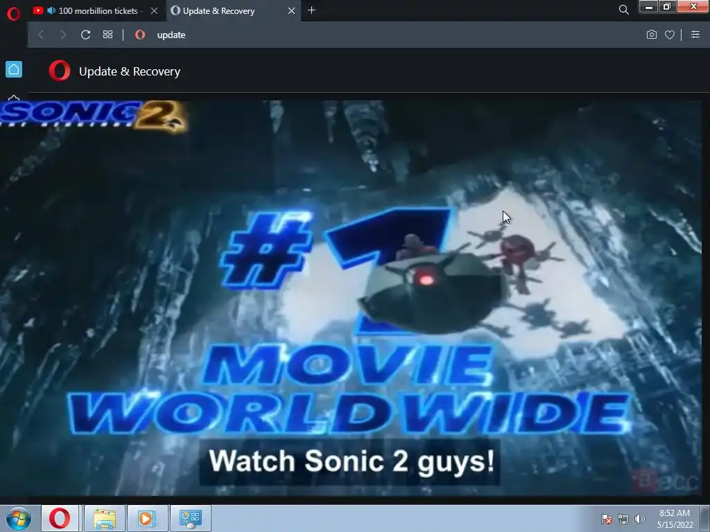Screen dimensions: 710x532
Task: Click the Opera logo beside Update & Recovery
Action: (60, 71)
